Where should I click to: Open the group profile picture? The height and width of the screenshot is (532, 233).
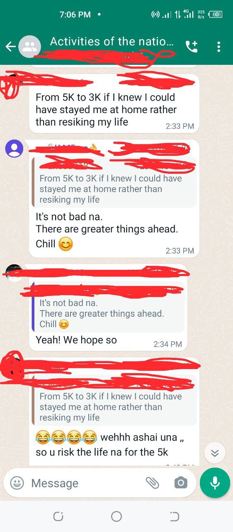coord(30,47)
